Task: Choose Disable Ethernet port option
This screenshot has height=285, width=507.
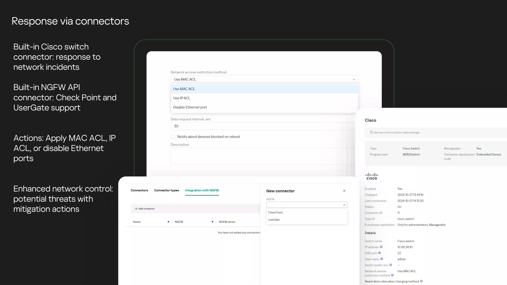Action: 264,107
